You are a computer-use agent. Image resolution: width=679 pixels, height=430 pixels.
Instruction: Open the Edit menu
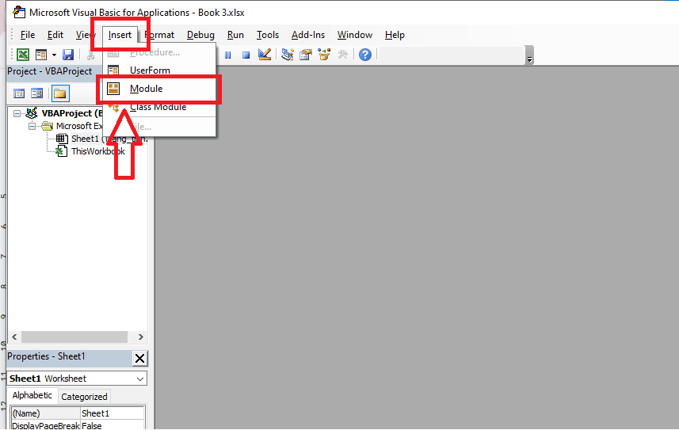[55, 35]
